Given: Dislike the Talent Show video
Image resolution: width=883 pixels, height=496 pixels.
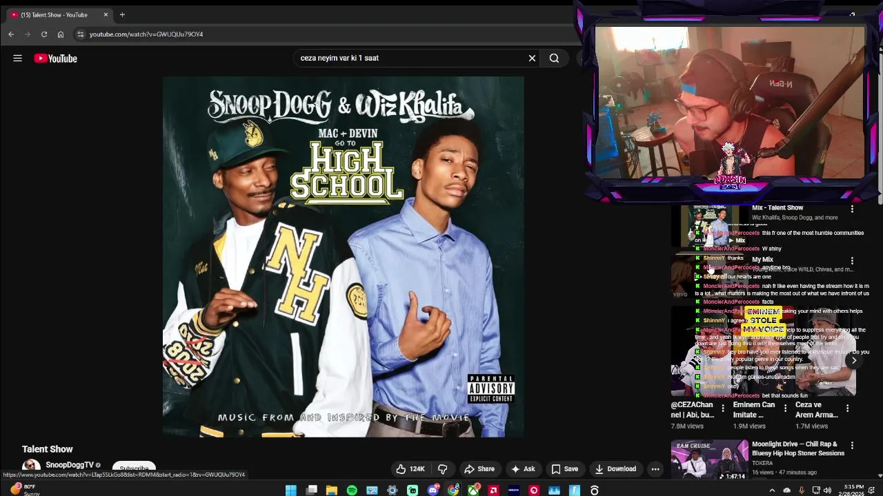Looking at the screenshot, I should pyautogui.click(x=443, y=469).
